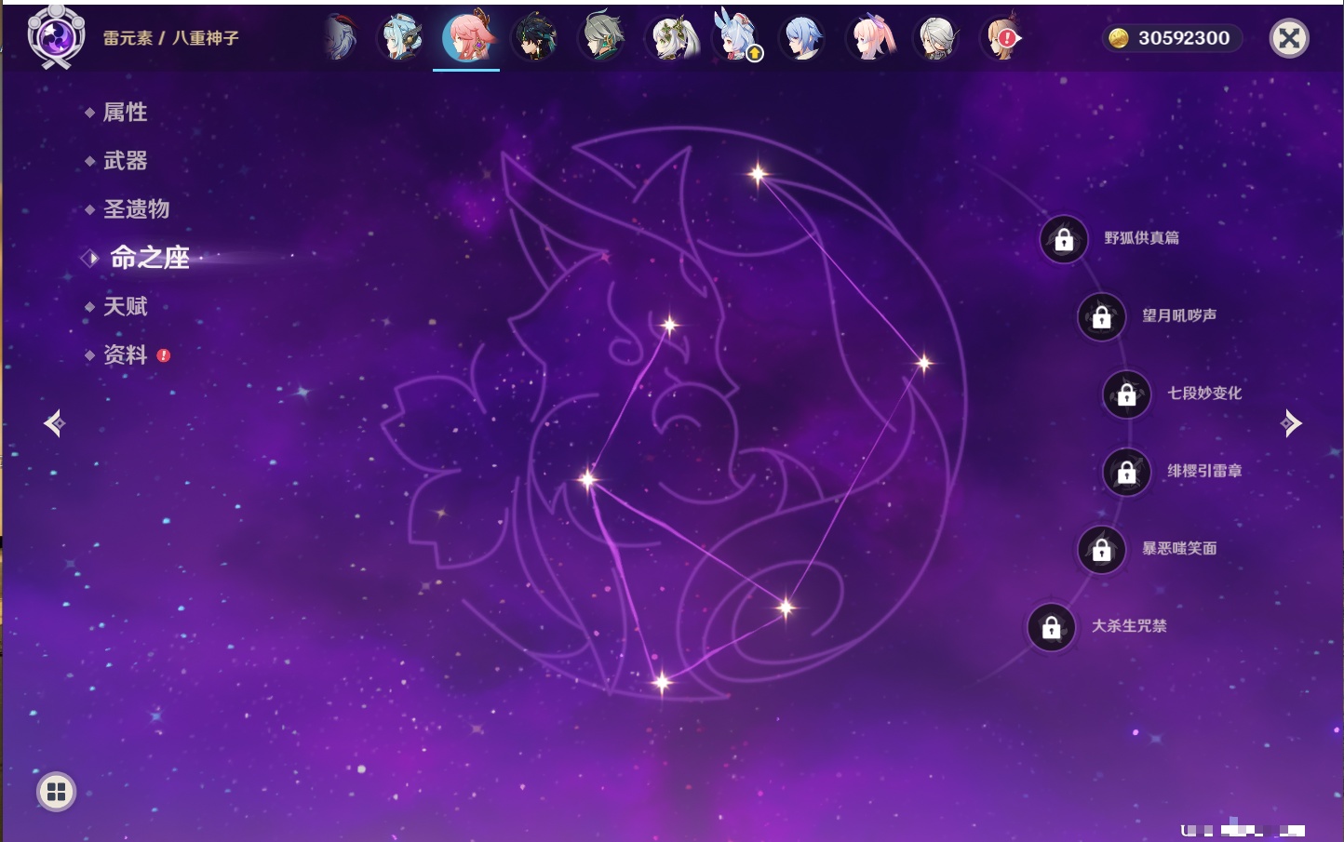
Task: Choose the gray-haired character with green earpiece
Action: point(602,38)
